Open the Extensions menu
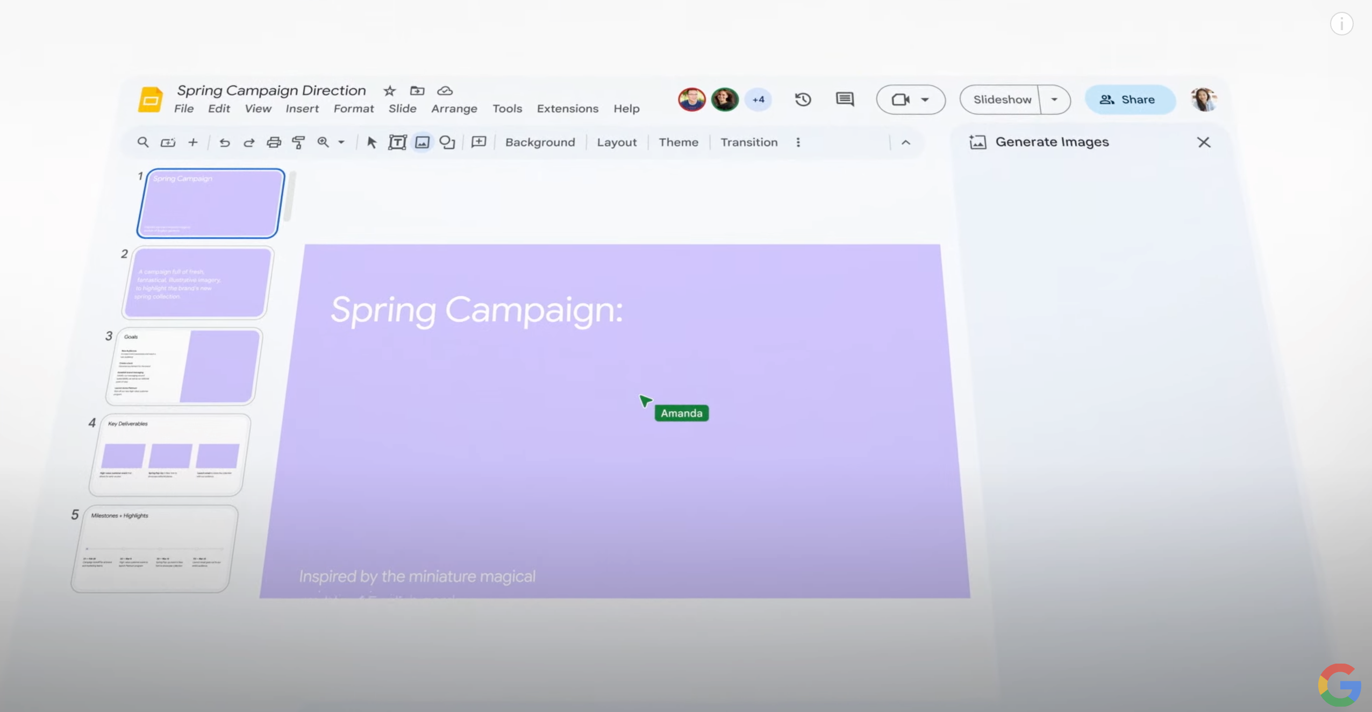Image resolution: width=1372 pixels, height=712 pixels. 568,109
